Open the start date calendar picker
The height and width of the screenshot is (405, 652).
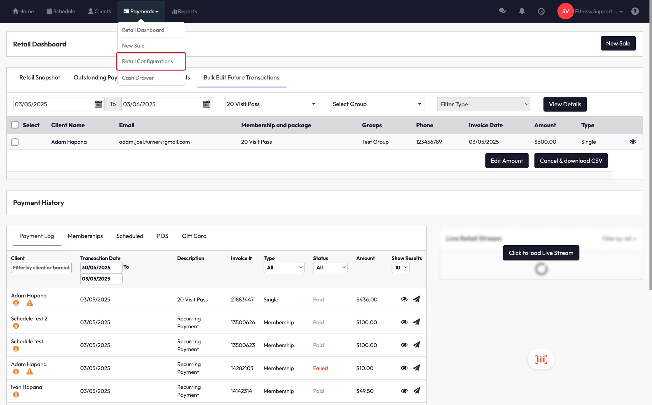click(98, 104)
